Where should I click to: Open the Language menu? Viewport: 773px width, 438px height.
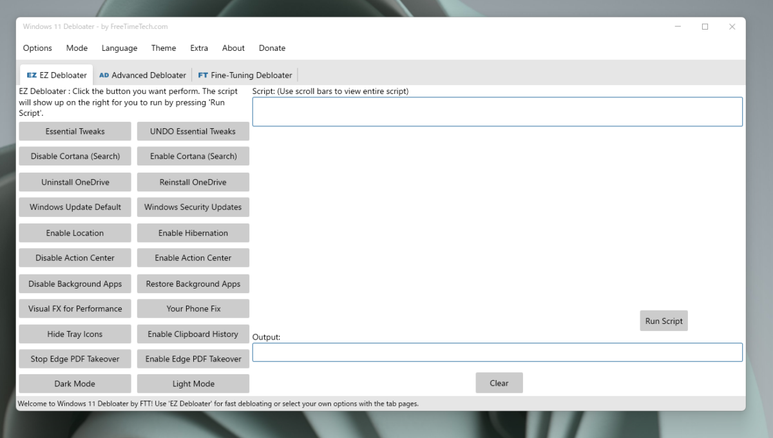[x=119, y=48]
